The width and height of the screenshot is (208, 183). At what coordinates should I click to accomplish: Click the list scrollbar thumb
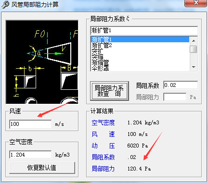pos(194,49)
